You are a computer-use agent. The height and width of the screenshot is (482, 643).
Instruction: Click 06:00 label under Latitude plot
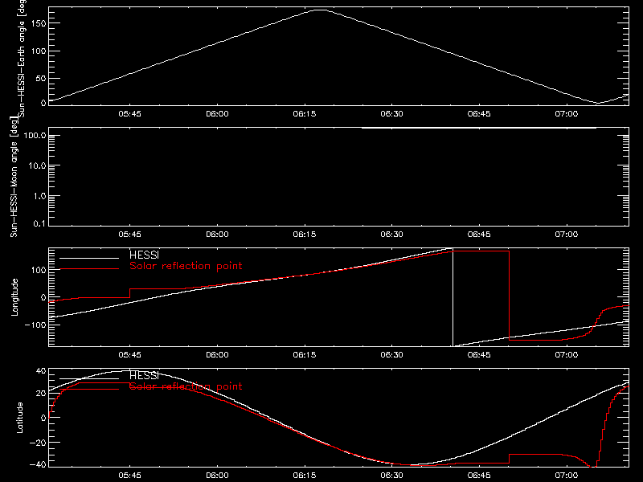(217, 476)
